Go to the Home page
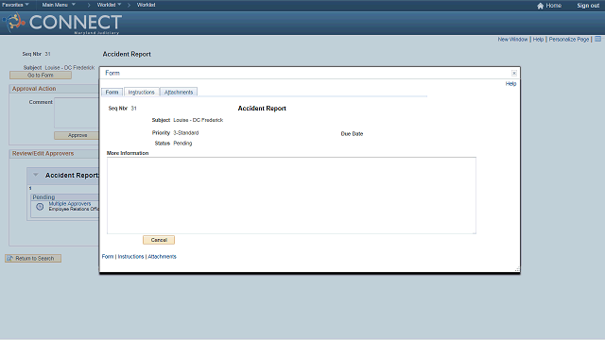The height and width of the screenshot is (340, 605). tap(553, 6)
